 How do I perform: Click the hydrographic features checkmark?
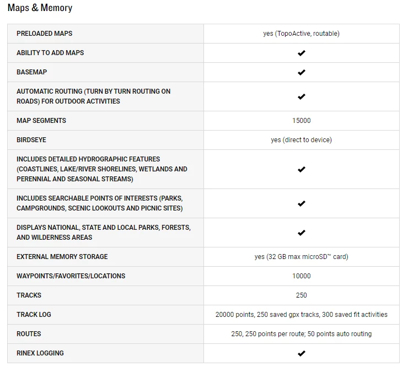pos(302,169)
